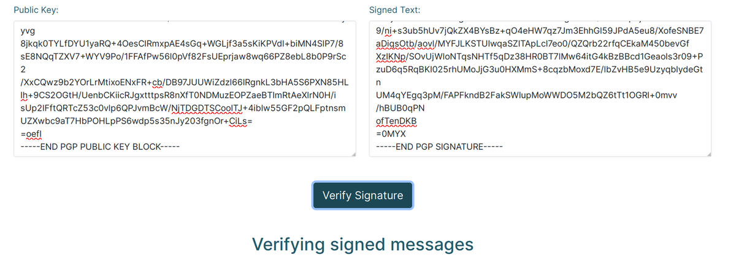Click the Verifying signed messages heading
This screenshot has height=260, width=736.
pyautogui.click(x=362, y=244)
